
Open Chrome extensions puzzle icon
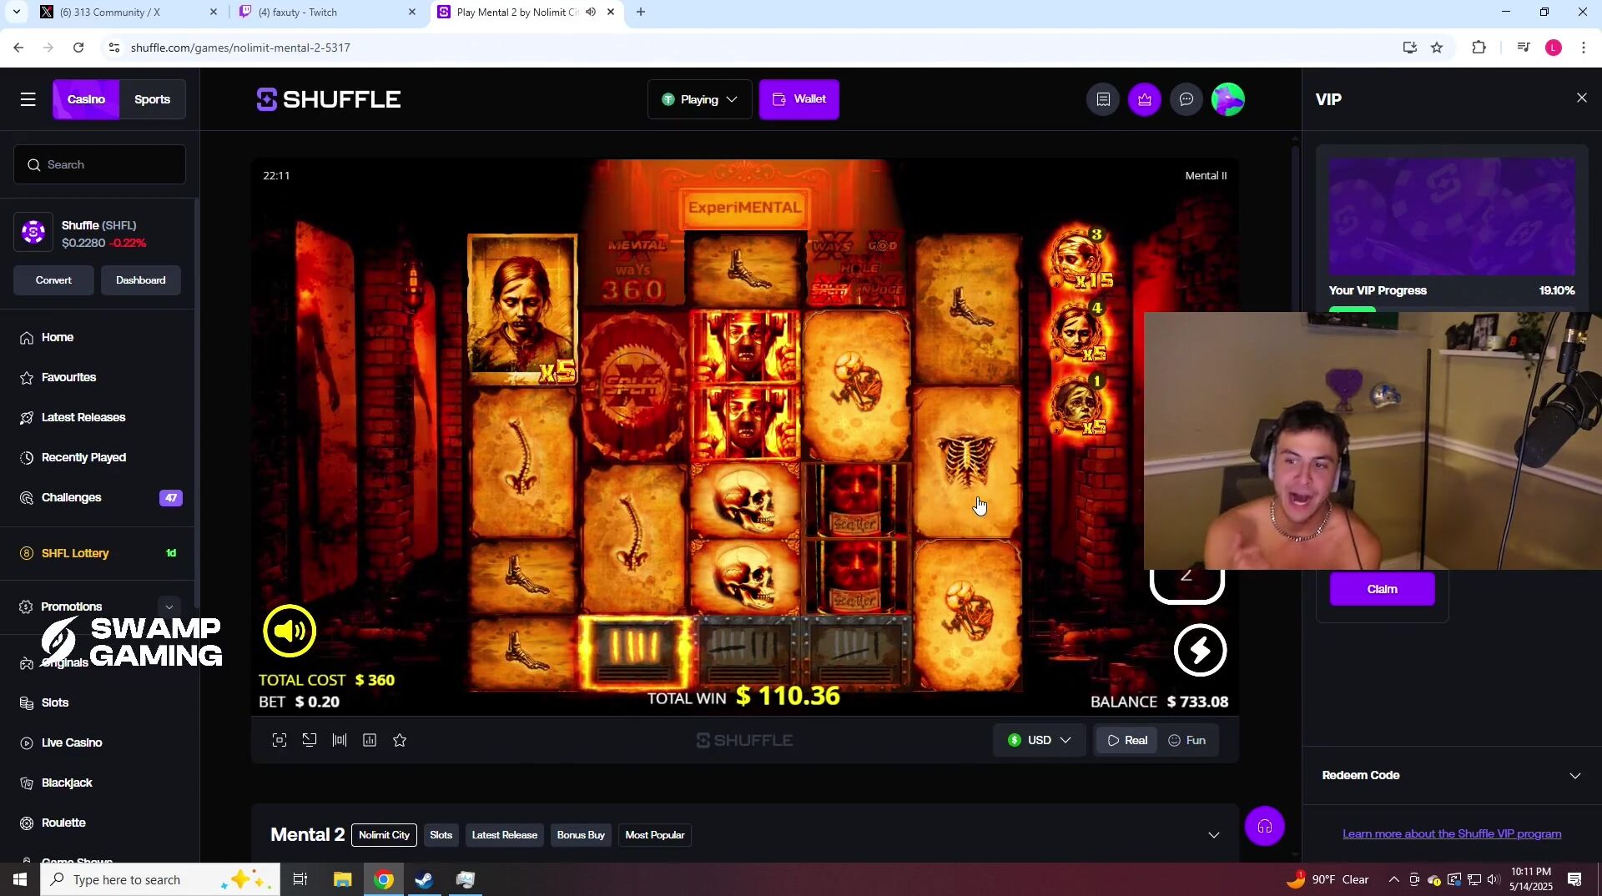pos(1479,48)
